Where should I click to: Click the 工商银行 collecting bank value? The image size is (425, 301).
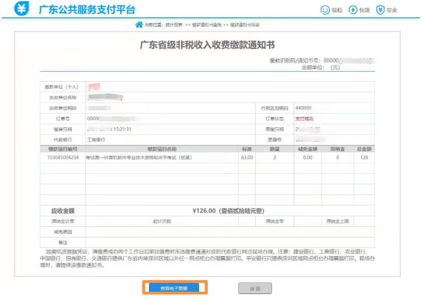tap(97, 139)
